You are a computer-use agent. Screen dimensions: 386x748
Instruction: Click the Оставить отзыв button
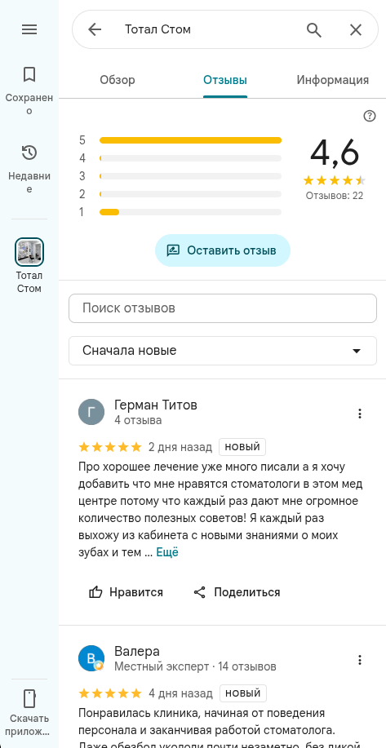point(222,250)
